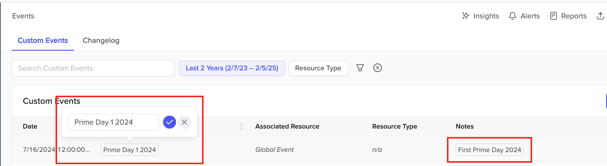Click the Search Custom Events field

[93, 68]
